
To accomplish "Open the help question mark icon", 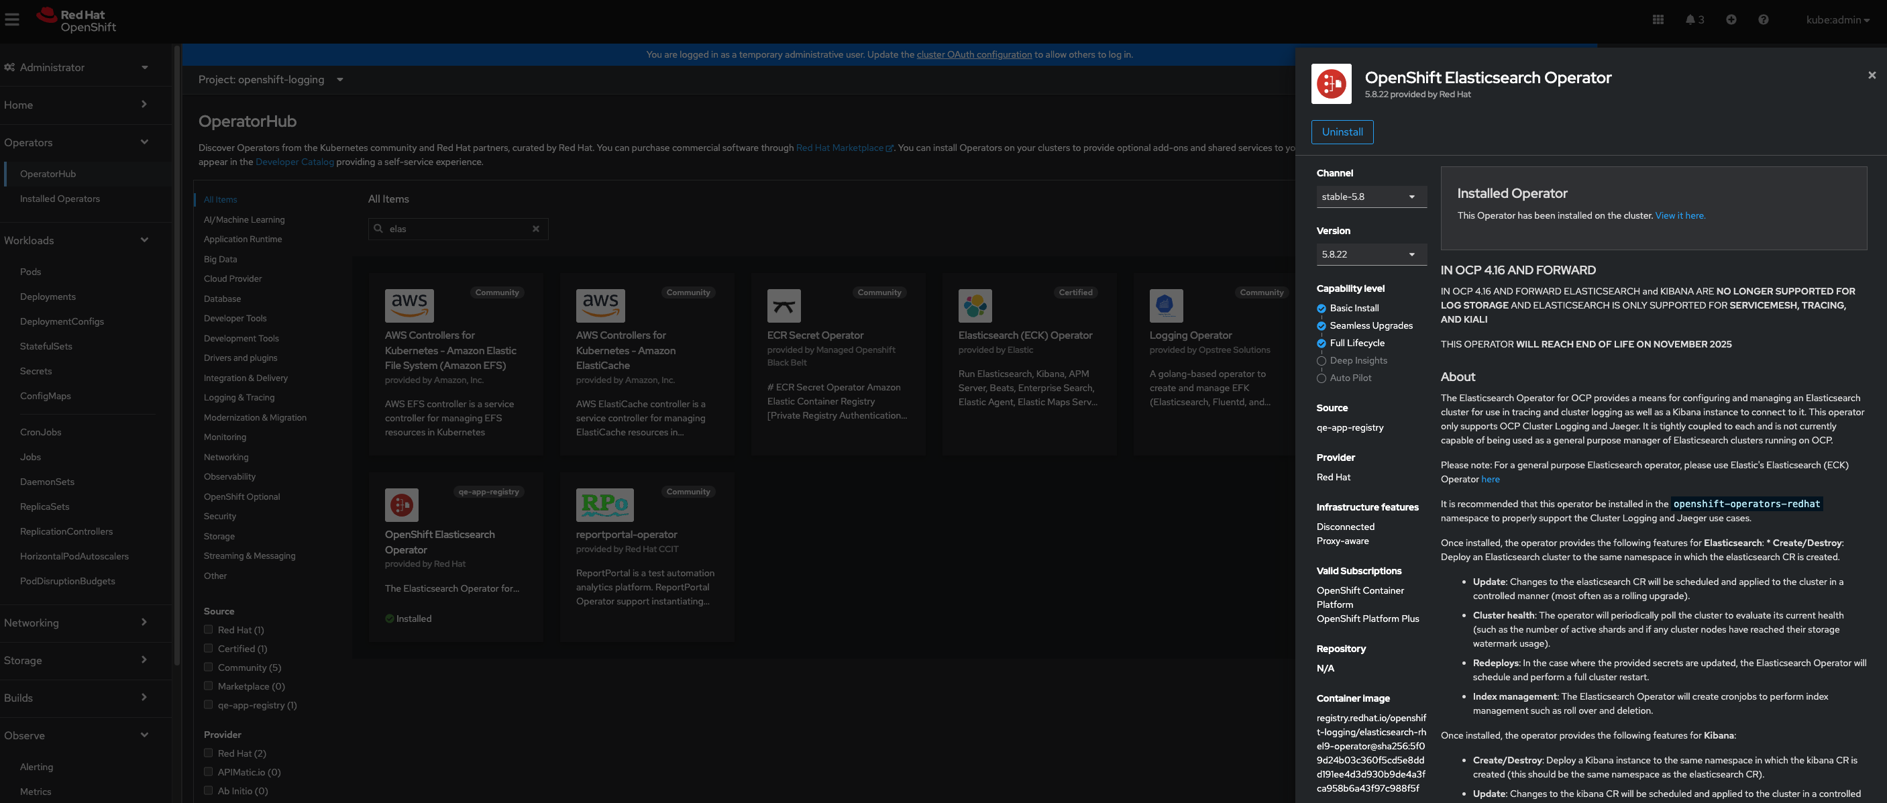I will 1762,19.
